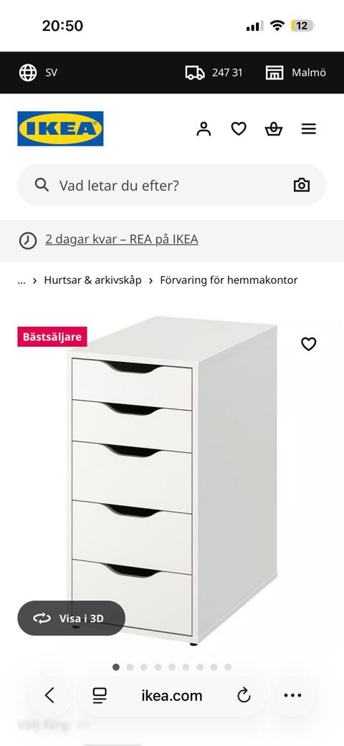Screen dimensions: 344x746
Task: Open the favorites heart in header
Action: tap(239, 128)
